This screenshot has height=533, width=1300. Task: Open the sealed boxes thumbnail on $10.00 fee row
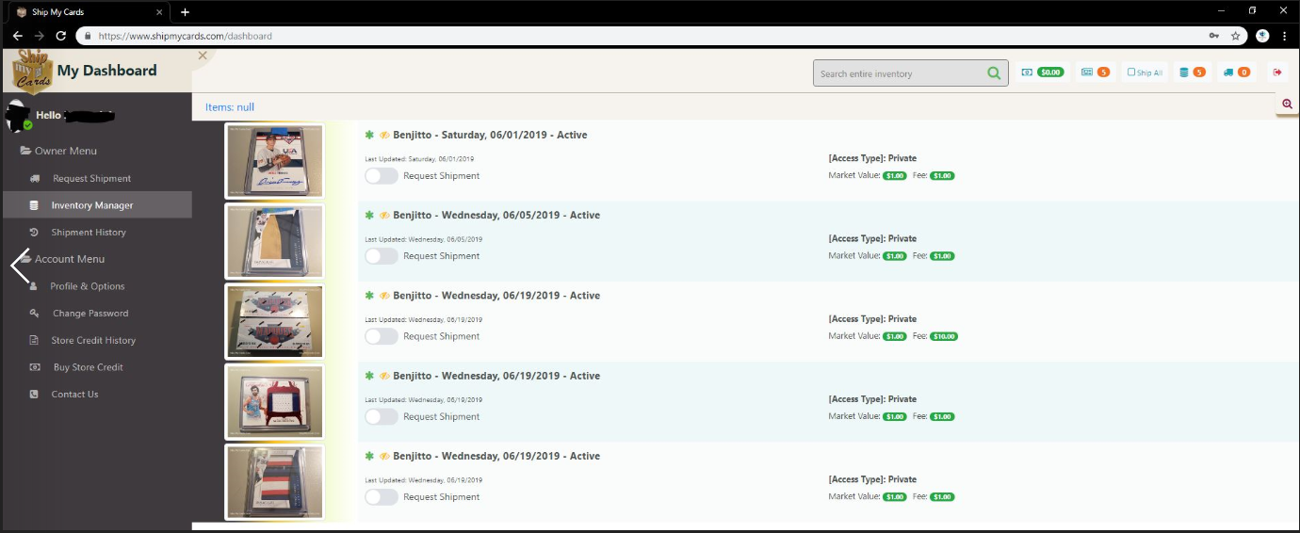click(x=275, y=321)
